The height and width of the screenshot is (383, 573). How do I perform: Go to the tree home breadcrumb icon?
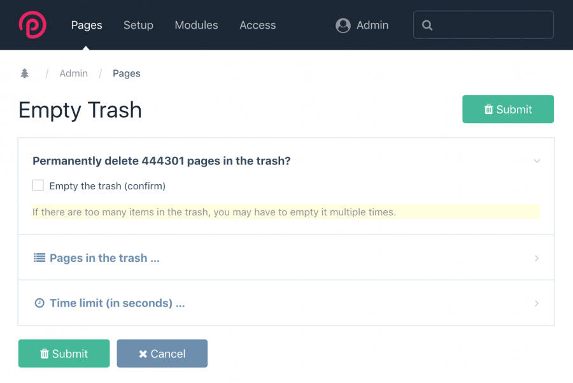(x=24, y=73)
